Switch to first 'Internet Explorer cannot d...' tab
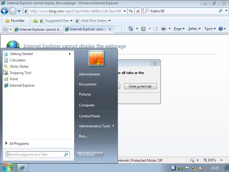 [38, 30]
